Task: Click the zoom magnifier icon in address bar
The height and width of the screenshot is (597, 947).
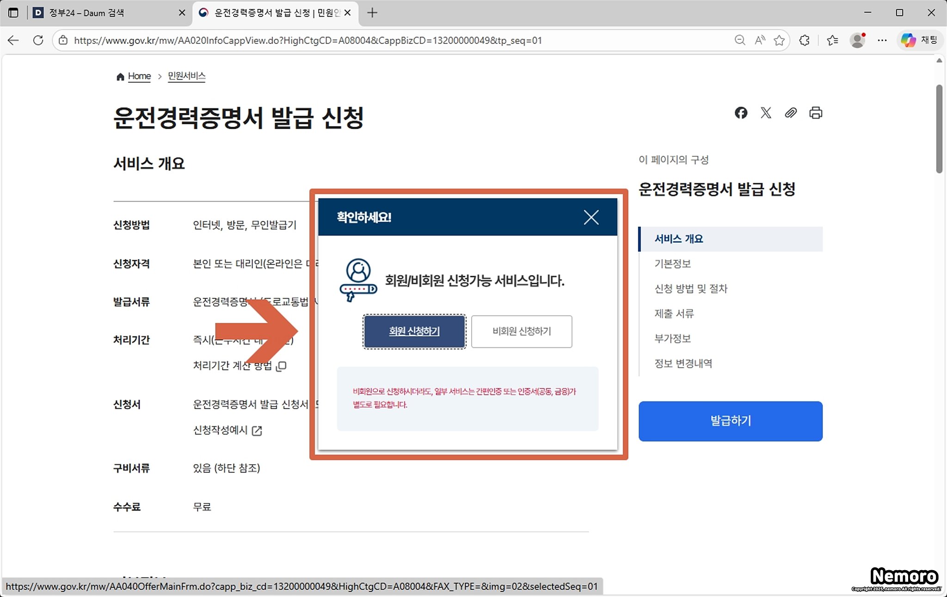Action: point(740,40)
